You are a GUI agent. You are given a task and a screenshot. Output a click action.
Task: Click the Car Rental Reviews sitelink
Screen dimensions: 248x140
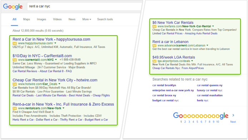tap(25, 71)
